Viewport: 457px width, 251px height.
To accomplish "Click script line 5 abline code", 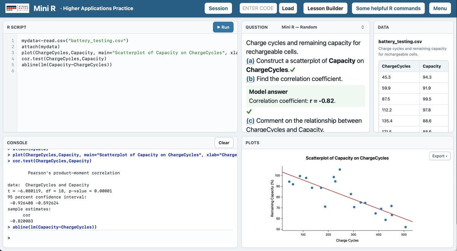I will (67, 65).
